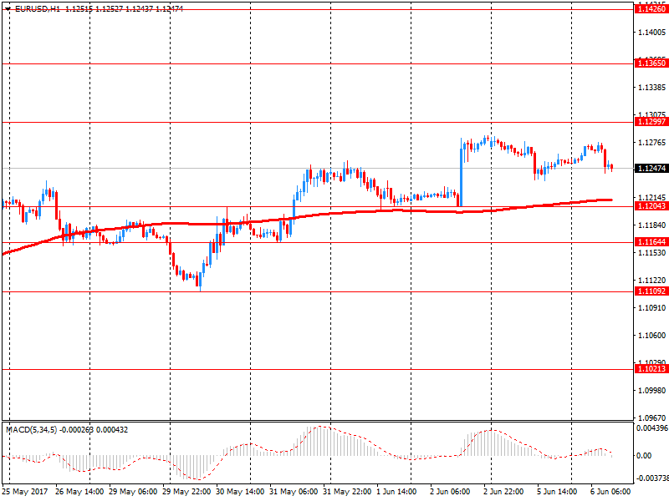Click the 25 May 2017 time label
The width and height of the screenshot is (669, 501).
point(25,492)
